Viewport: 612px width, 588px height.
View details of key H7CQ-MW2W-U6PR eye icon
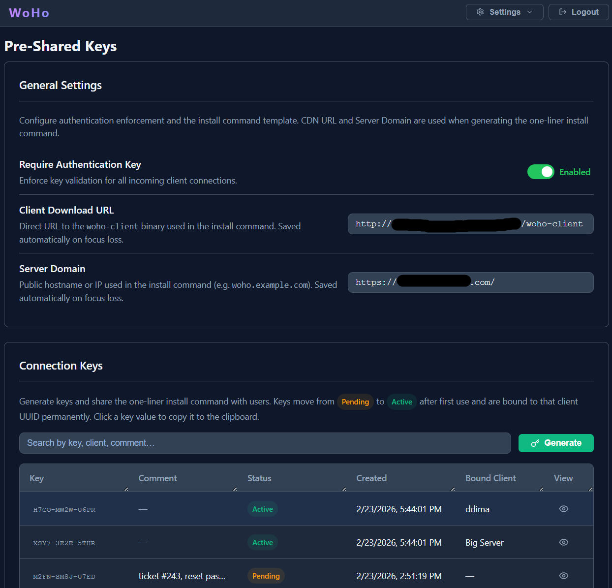[564, 509]
